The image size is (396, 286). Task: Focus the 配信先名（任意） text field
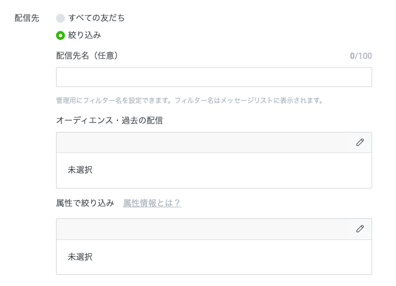pyautogui.click(x=214, y=77)
